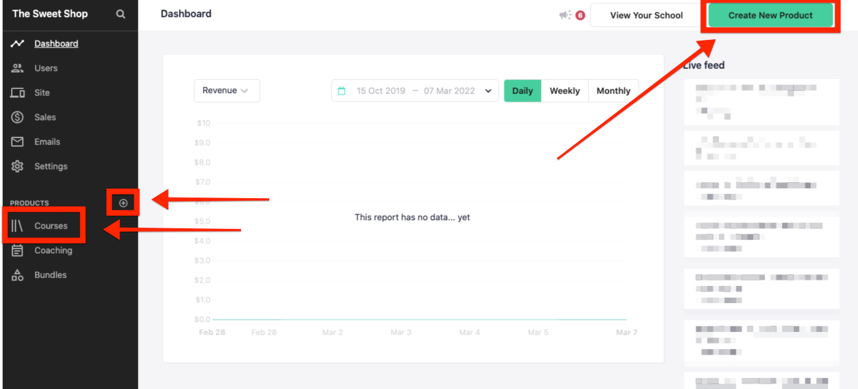Viewport: 858px width, 389px height.
Task: Click the Sales dollar-sign icon
Action: (17, 117)
